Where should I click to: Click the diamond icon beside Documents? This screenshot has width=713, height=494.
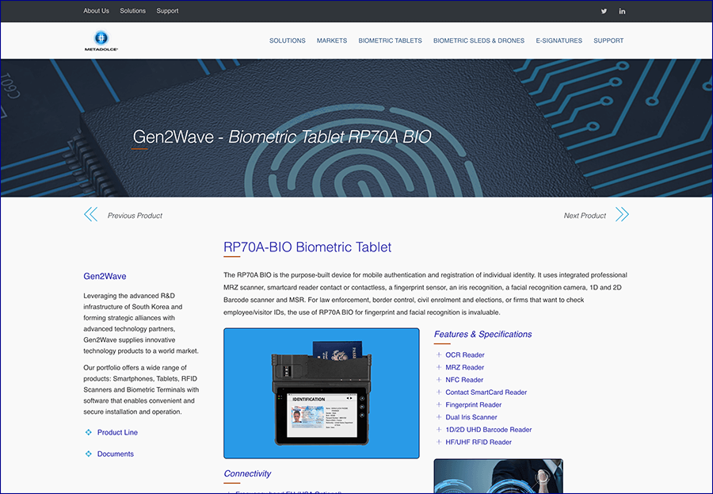87,454
